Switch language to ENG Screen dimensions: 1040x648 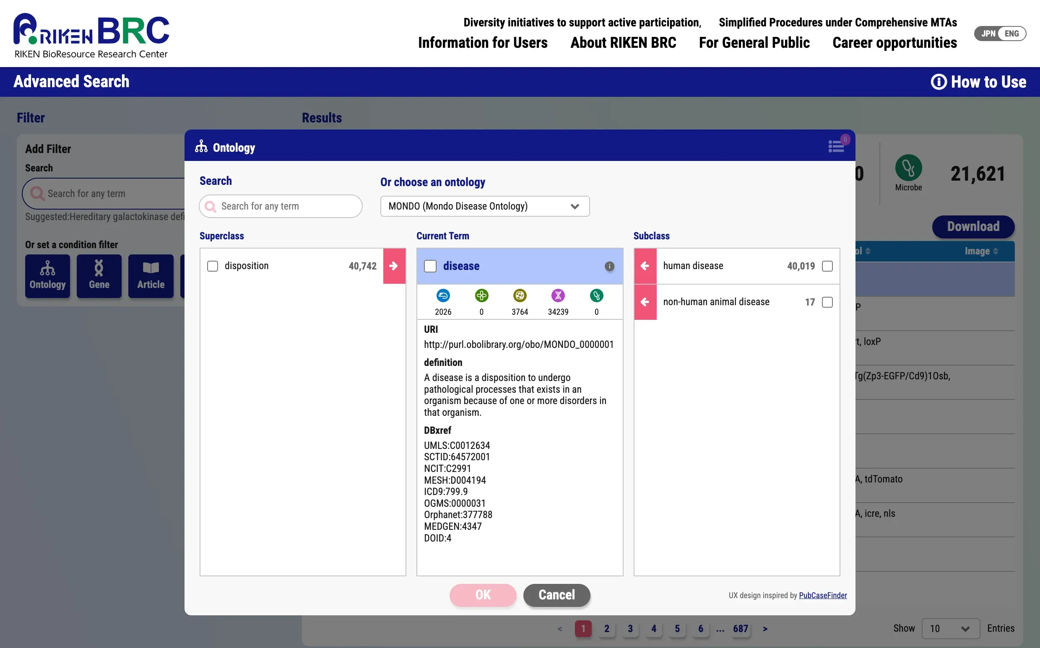[1011, 34]
